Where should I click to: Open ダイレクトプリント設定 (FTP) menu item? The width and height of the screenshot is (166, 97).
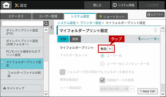coord(22,32)
